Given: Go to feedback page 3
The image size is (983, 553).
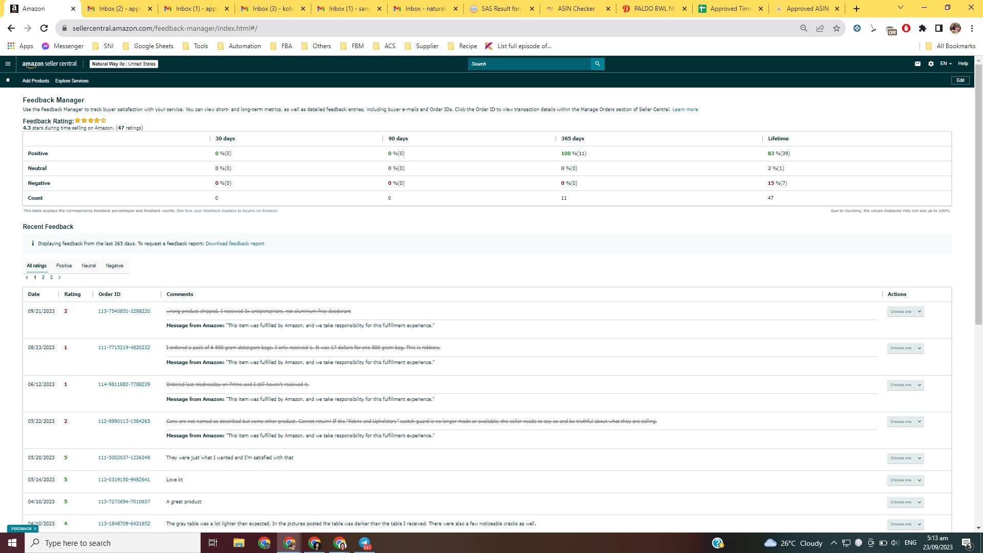Looking at the screenshot, I should (51, 278).
